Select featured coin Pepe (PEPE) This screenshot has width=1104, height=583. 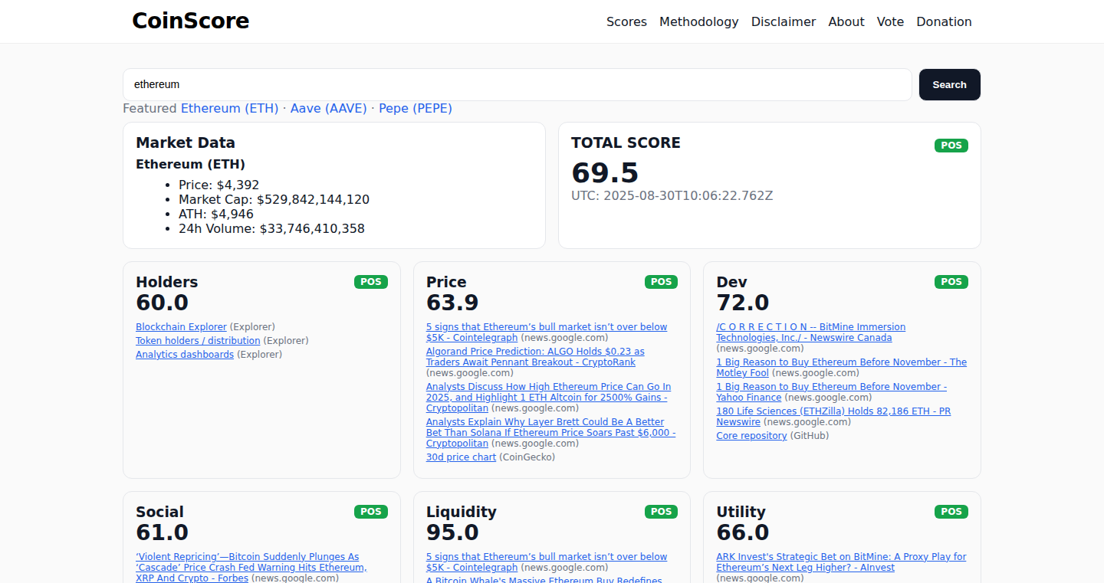point(416,108)
